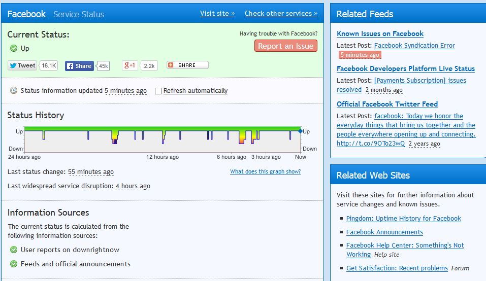The image size is (486, 281).
Task: Open Official Facebook Twitter Feed link
Action: [x=387, y=104]
